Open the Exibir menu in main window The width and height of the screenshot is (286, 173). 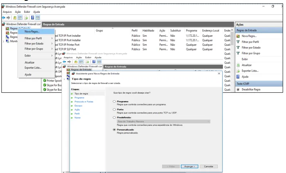coord(27,12)
